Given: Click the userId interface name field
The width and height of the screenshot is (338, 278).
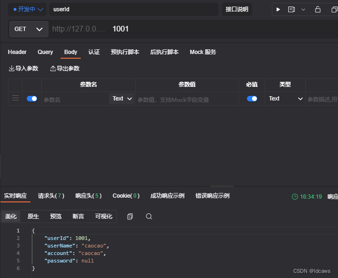Looking at the screenshot, I should [134, 9].
